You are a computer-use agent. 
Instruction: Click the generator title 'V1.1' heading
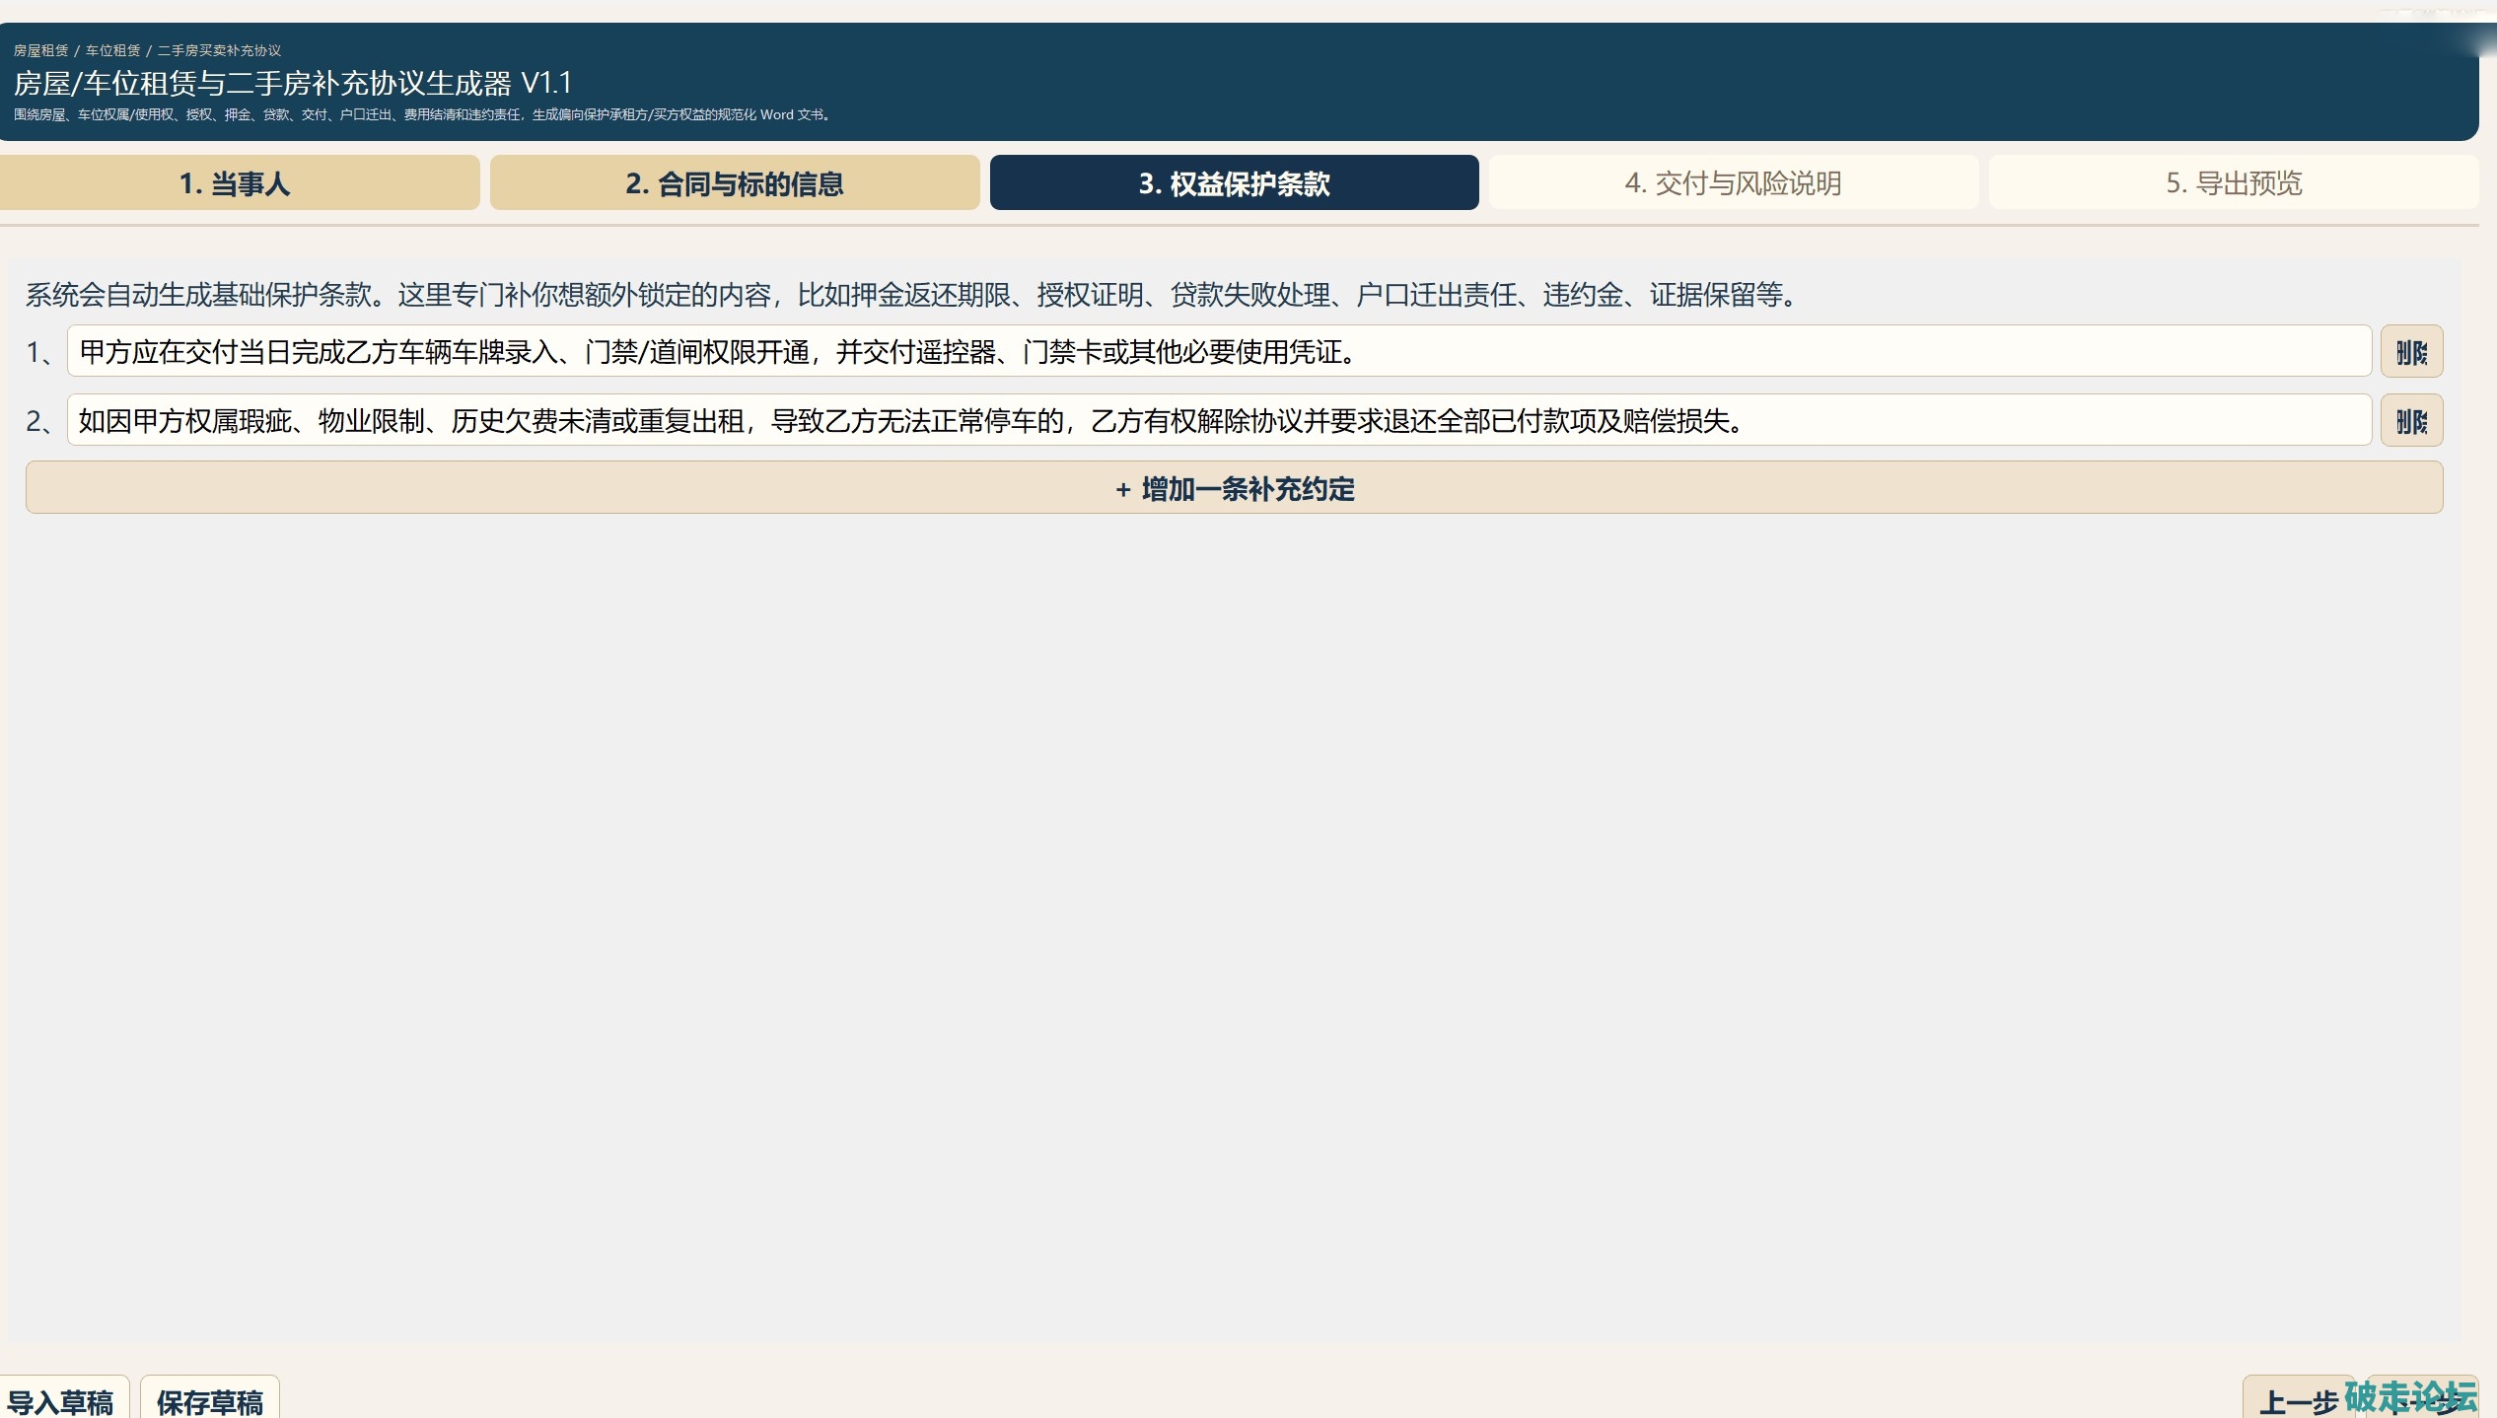(293, 83)
